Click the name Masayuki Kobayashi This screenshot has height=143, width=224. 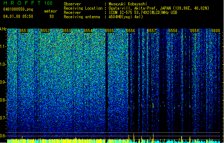click(x=128, y=4)
